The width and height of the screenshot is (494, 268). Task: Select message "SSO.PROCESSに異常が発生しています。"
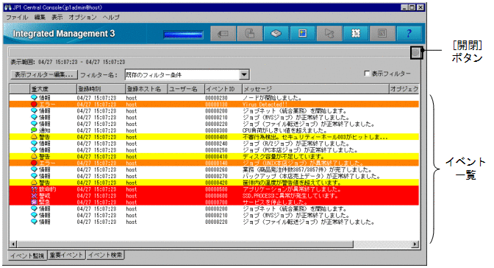tap(290, 196)
